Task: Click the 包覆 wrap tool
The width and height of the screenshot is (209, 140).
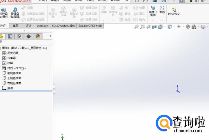Action: click(139, 8)
